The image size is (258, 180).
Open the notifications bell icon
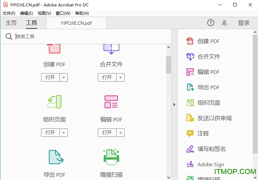point(224,23)
